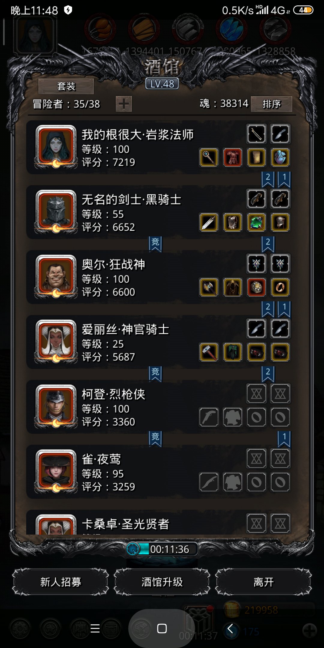Viewport: 324px width, 648px height.
Task: Tap 狂战神's gold ring icon
Action: point(280,287)
